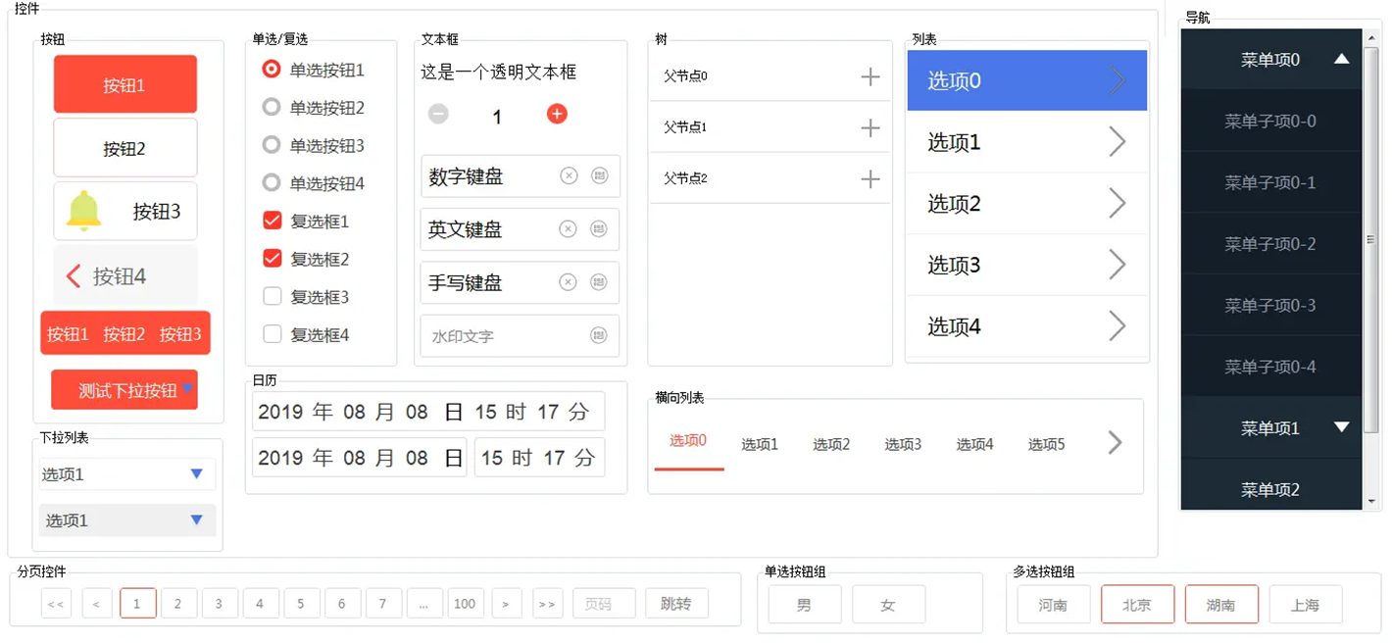Select 菜单子项0-4 in navigation

tap(1270, 367)
